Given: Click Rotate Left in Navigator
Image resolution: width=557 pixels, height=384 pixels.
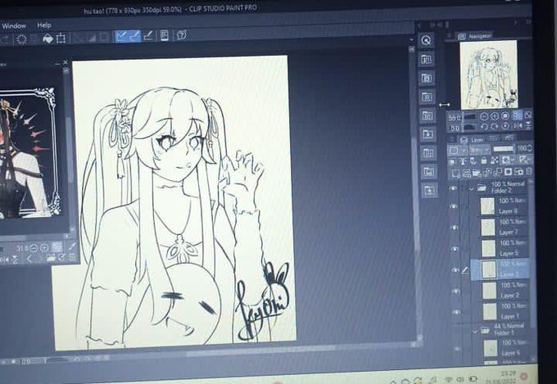Looking at the screenshot, I should tap(484, 126).
